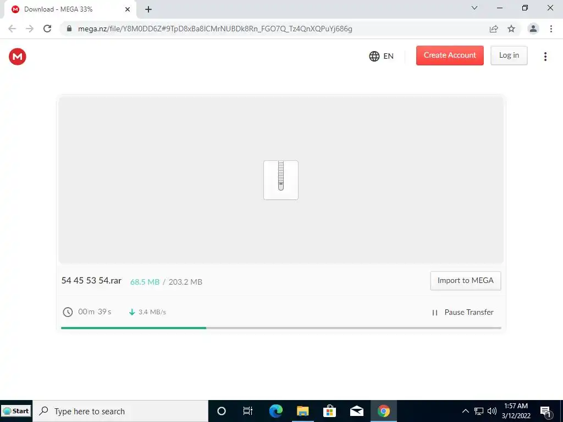Open the clock and date 1:57 AM
The width and height of the screenshot is (563, 422).
point(516,411)
